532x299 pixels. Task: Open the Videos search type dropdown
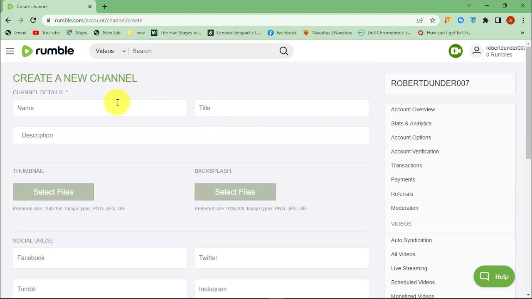coord(111,51)
